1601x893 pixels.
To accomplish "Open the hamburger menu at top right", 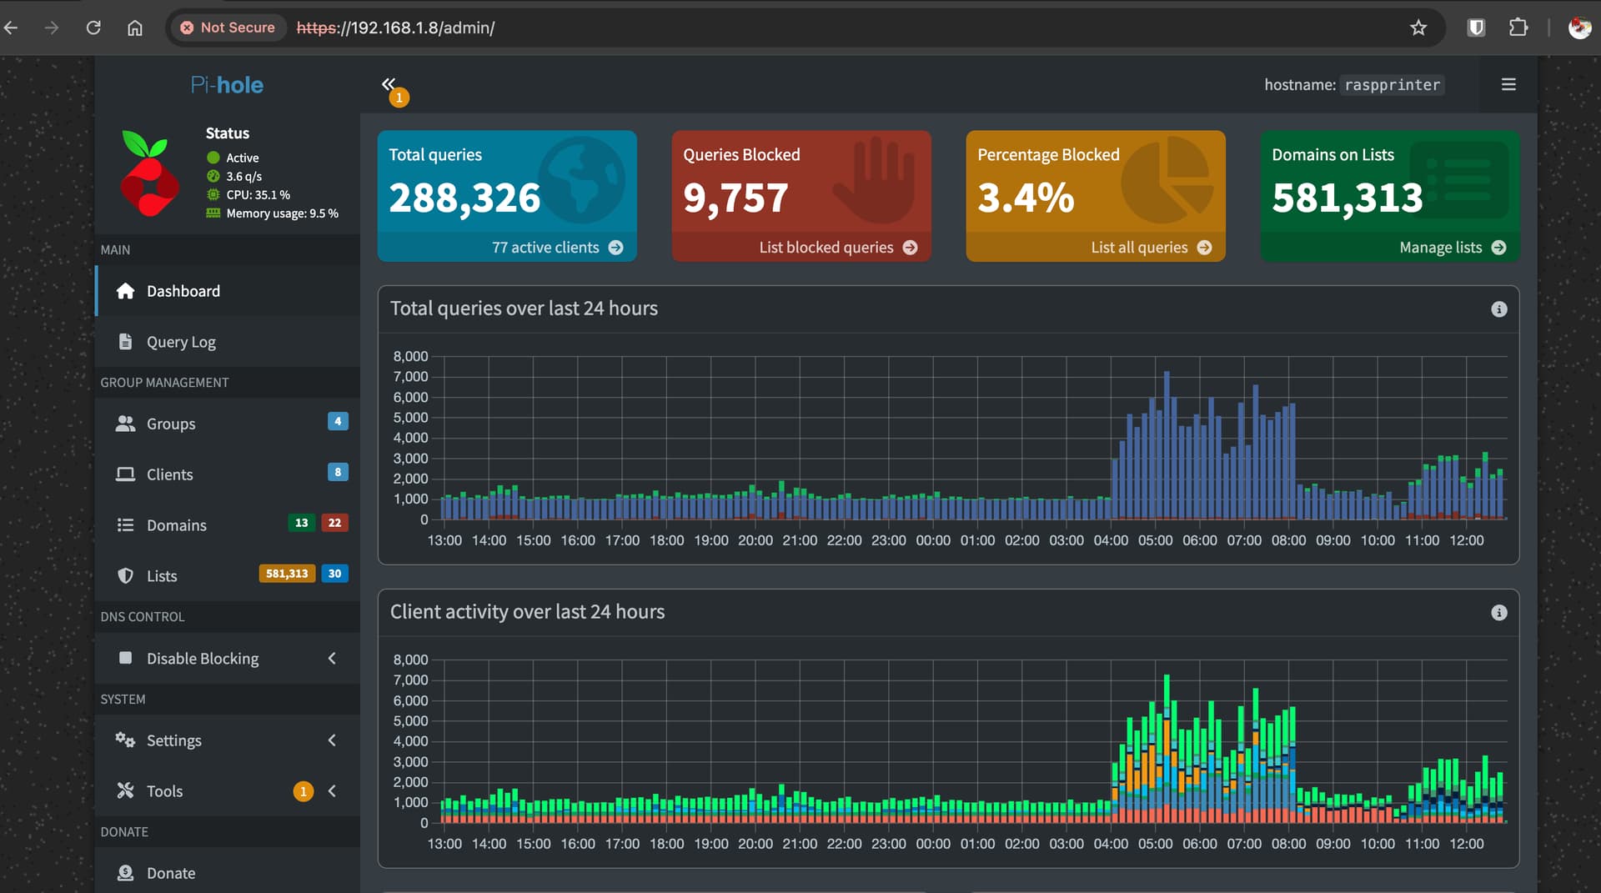I will point(1508,85).
